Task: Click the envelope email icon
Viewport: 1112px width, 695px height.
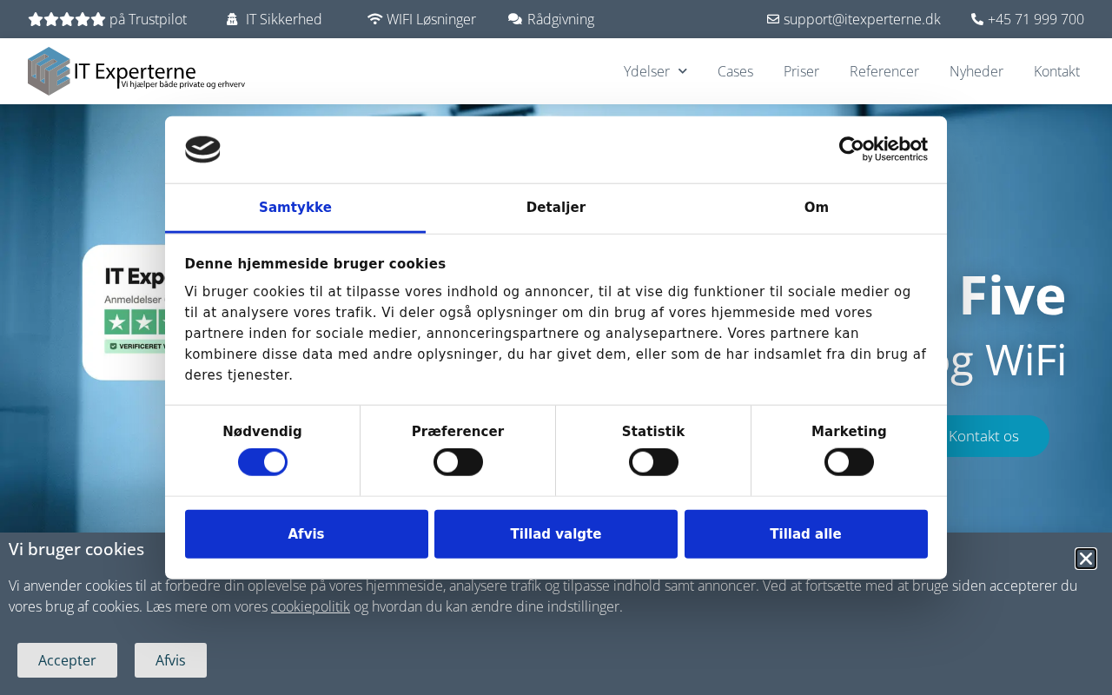Action: 773,19
